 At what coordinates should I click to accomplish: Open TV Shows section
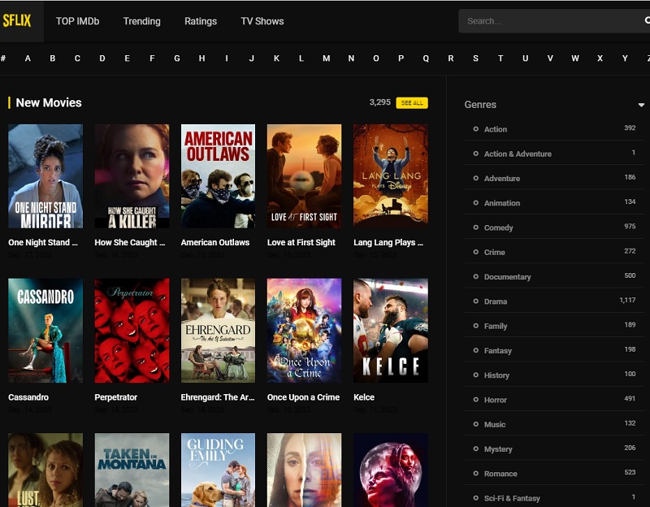262,21
